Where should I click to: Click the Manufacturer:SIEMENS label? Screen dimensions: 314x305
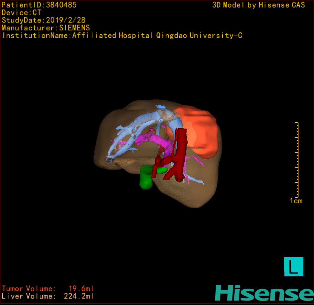click(x=46, y=28)
